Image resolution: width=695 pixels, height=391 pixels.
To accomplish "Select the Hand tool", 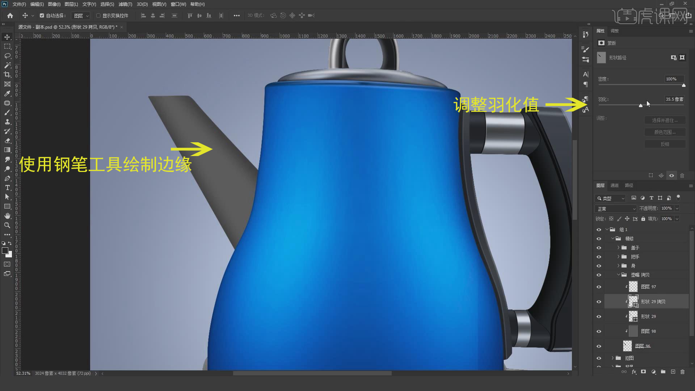I will (7, 216).
